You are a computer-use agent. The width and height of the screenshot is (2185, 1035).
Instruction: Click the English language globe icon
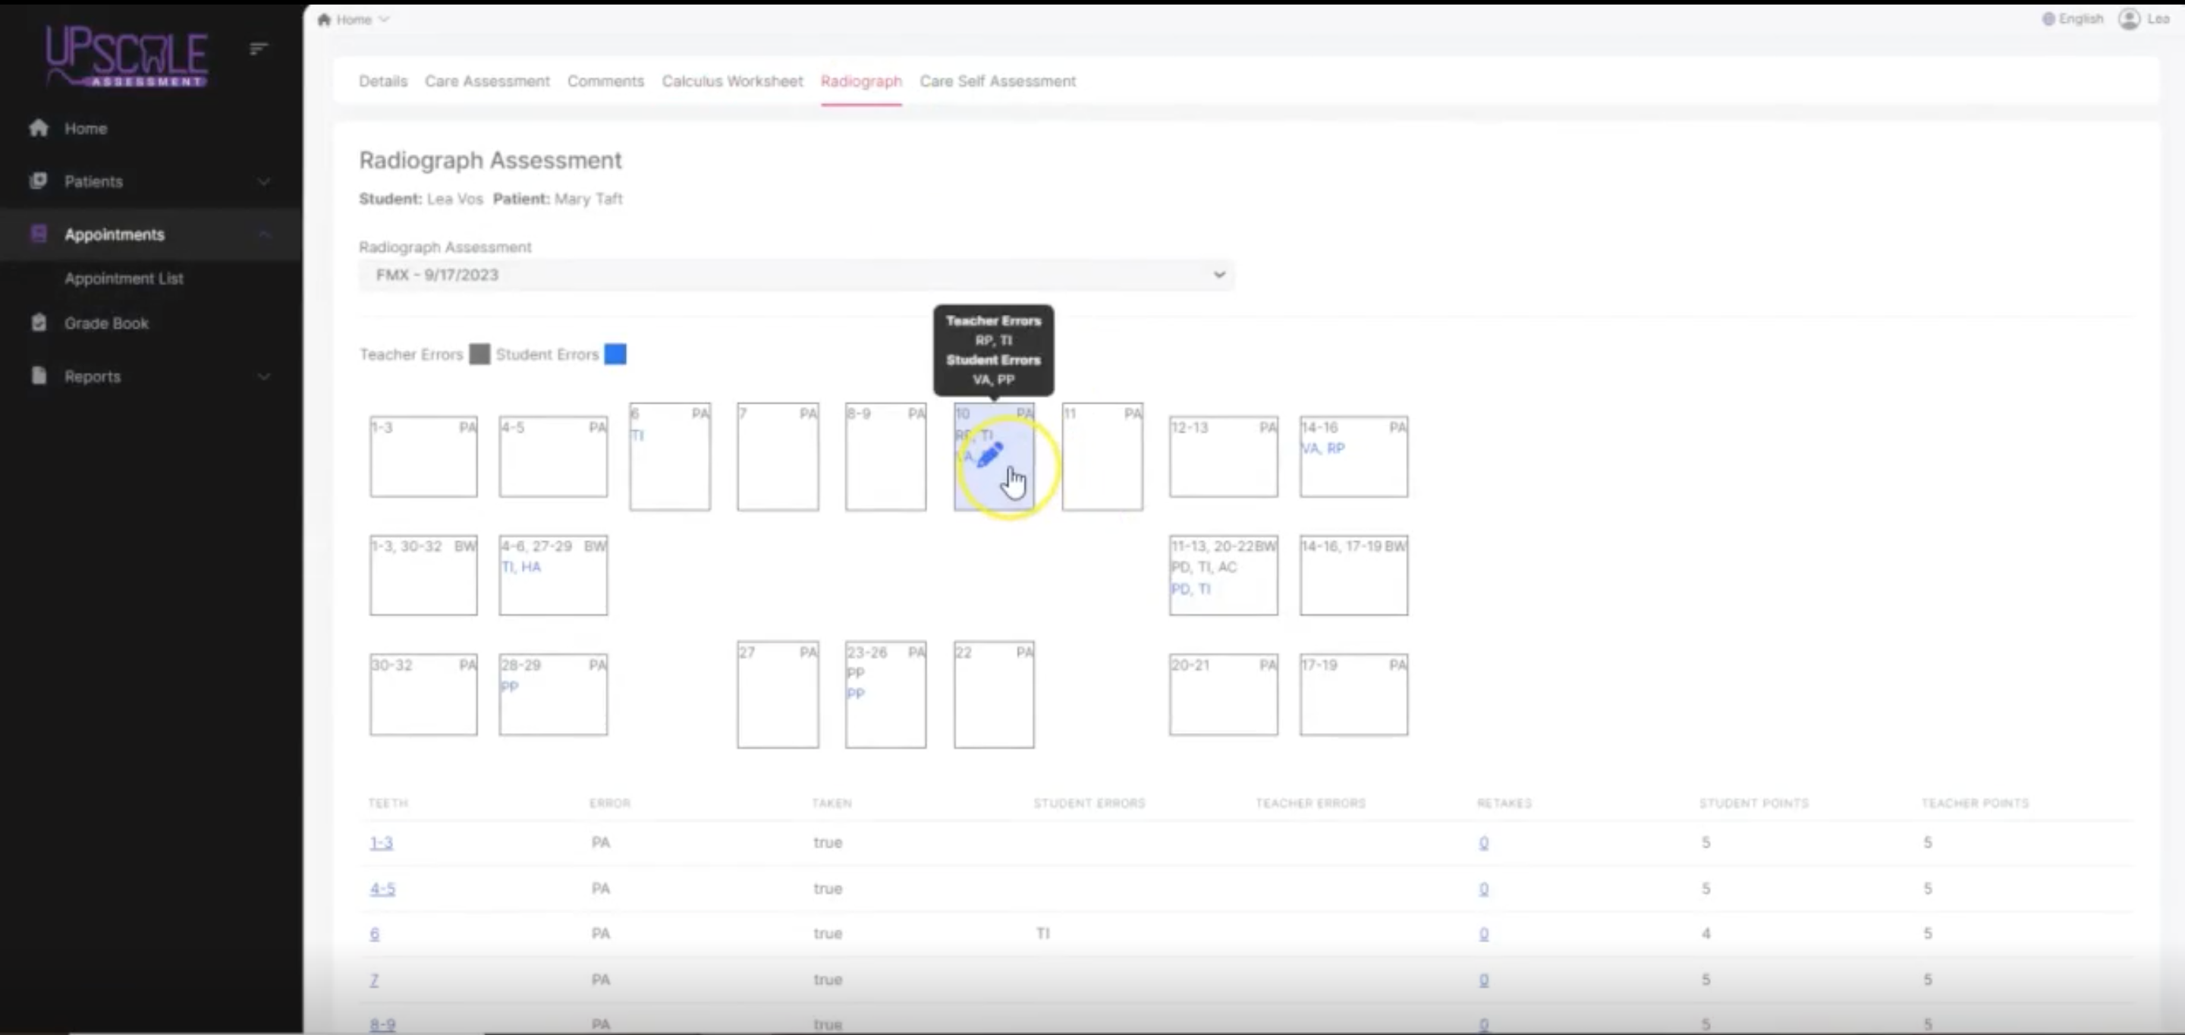(x=2048, y=19)
